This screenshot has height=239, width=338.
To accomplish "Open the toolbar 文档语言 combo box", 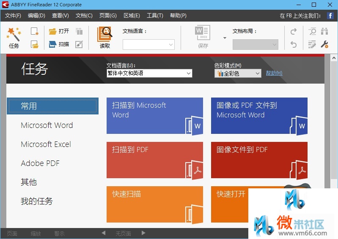I will [x=148, y=44].
